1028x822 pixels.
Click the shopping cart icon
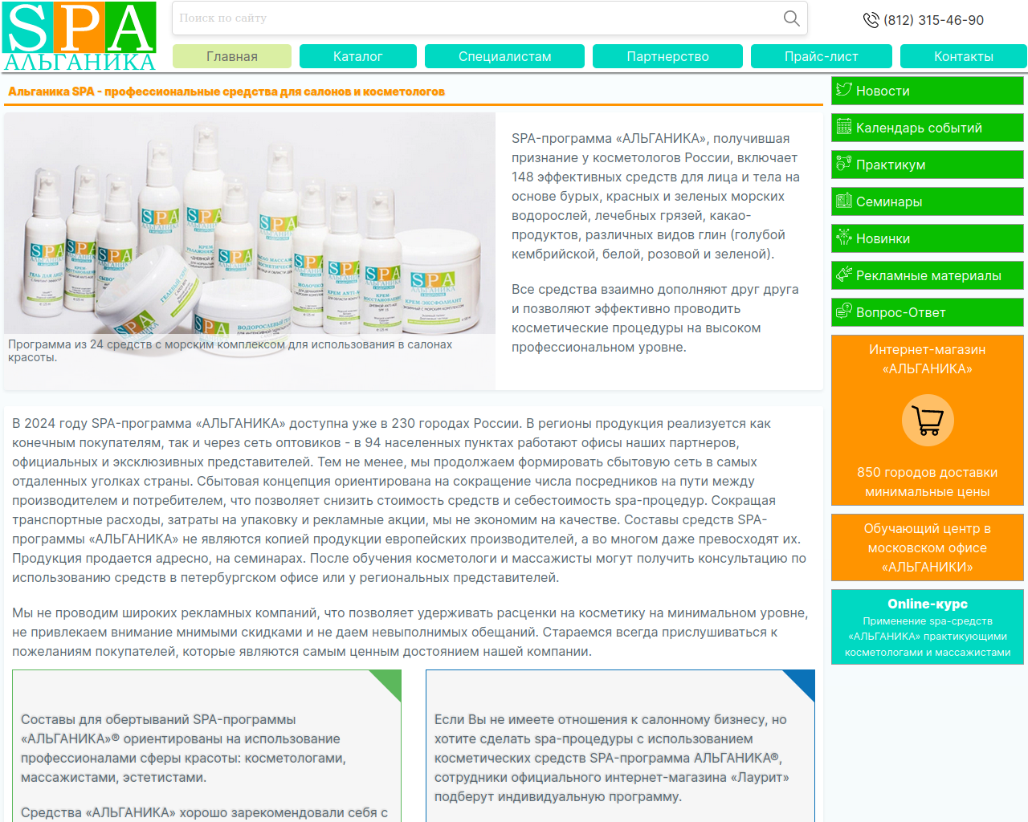point(928,420)
